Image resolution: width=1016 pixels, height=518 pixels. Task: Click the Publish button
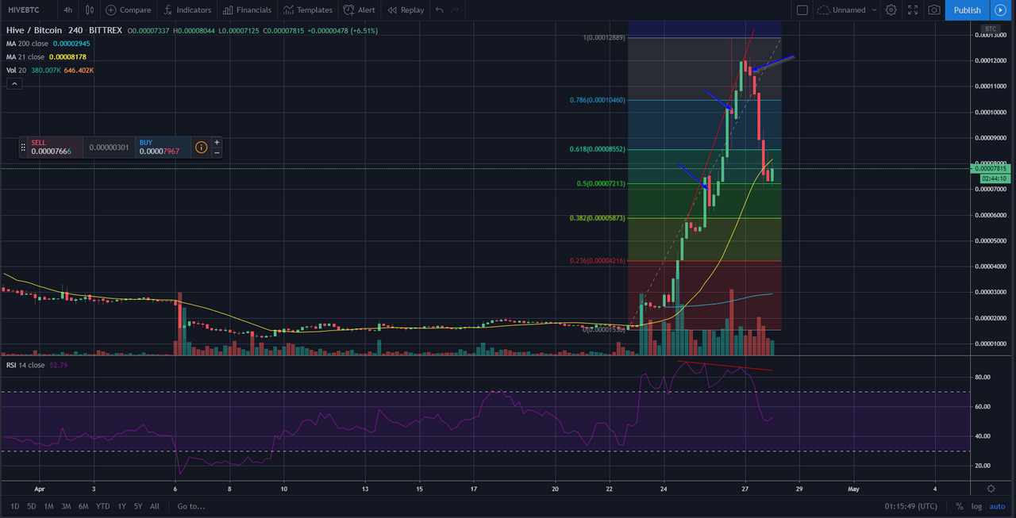(x=966, y=10)
